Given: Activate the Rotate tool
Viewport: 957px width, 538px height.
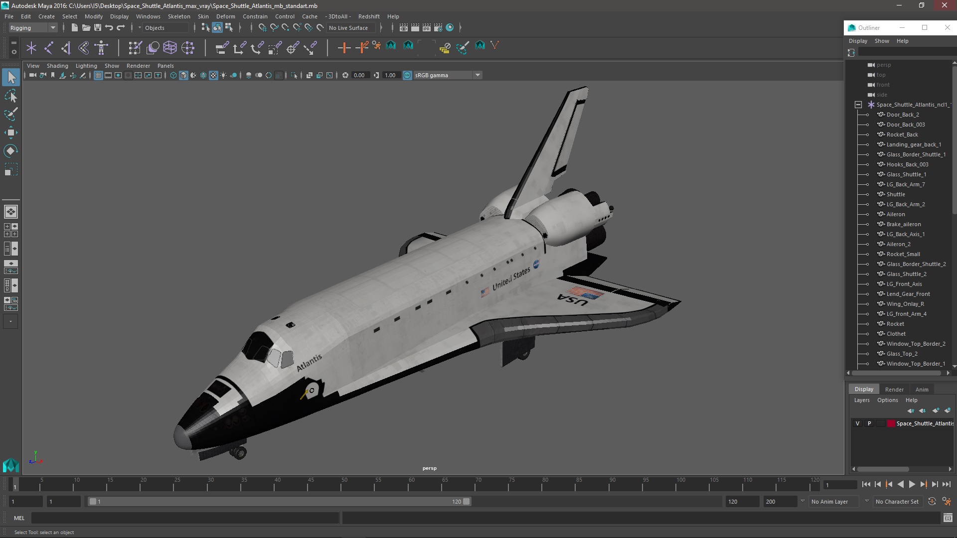Looking at the screenshot, I should [x=11, y=151].
